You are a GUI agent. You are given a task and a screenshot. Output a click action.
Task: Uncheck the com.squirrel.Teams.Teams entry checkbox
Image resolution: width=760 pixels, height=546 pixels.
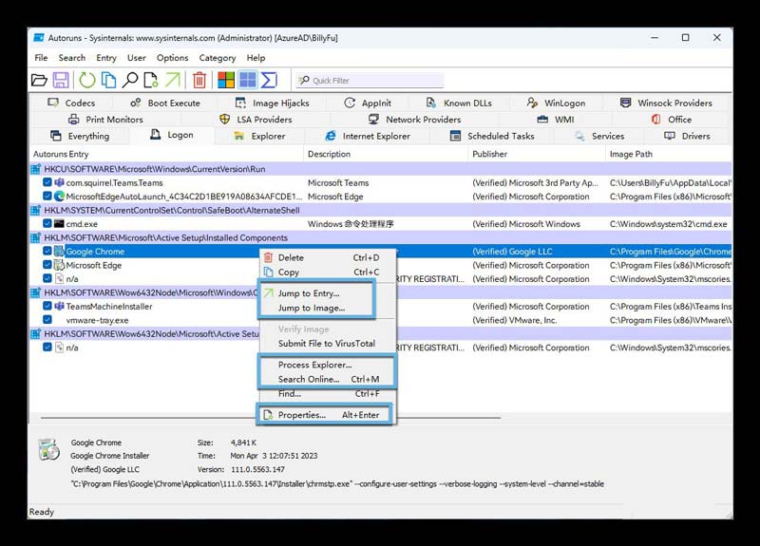[x=47, y=182]
